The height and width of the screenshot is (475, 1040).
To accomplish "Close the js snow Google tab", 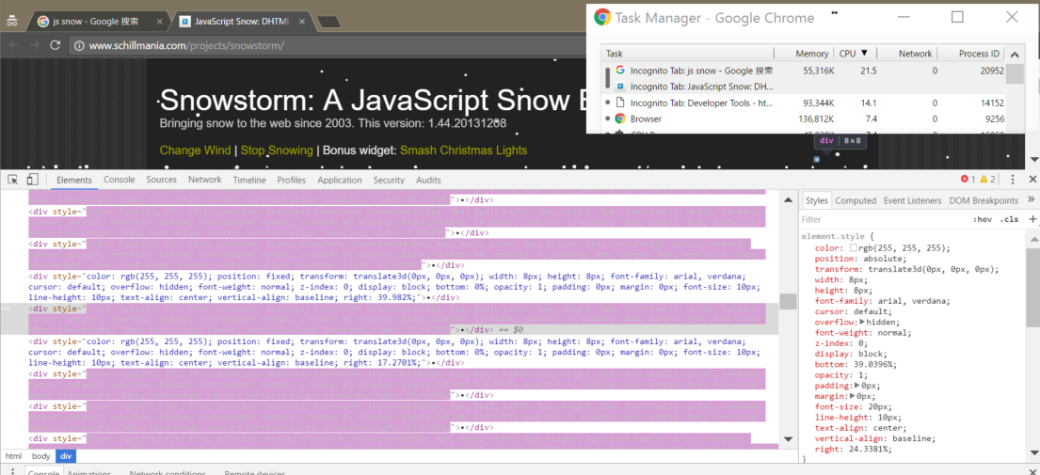I will (x=159, y=22).
